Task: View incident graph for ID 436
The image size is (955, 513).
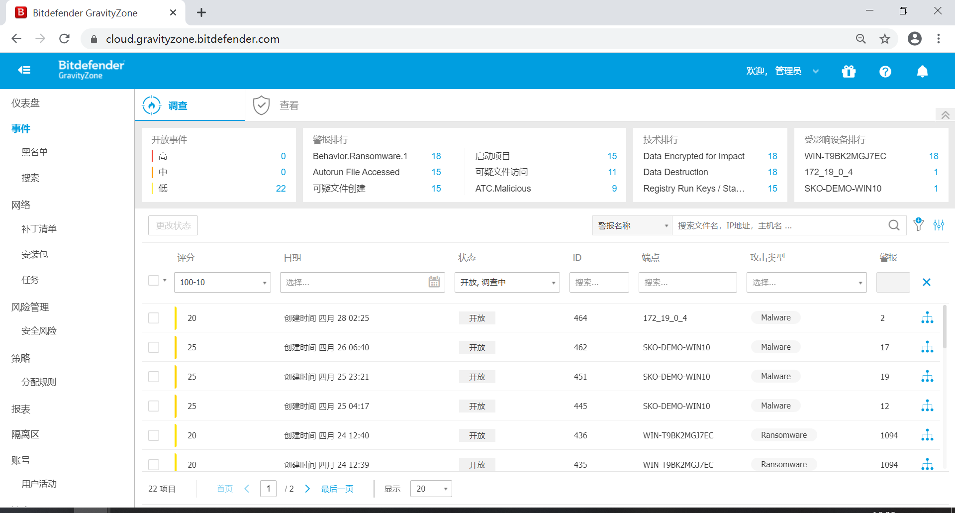Action: [927, 435]
